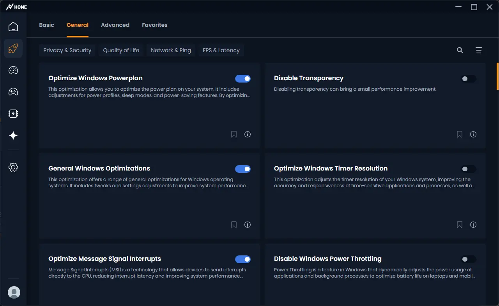
Task: Switch to the Favorites tab
Action: coord(154,25)
